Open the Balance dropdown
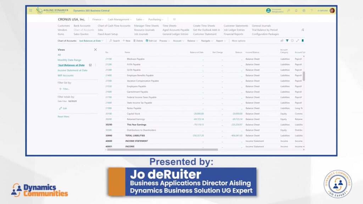 192,41
